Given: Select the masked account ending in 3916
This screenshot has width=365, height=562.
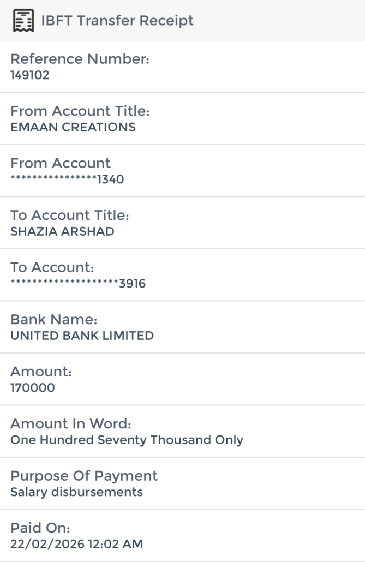Looking at the screenshot, I should 78,284.
